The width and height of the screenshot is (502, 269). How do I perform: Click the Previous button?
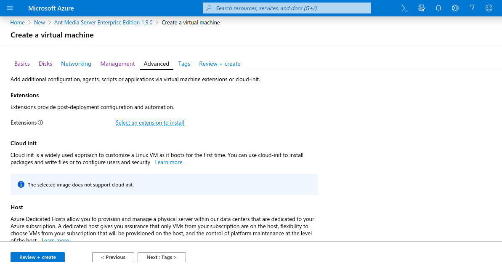pyautogui.click(x=113, y=257)
